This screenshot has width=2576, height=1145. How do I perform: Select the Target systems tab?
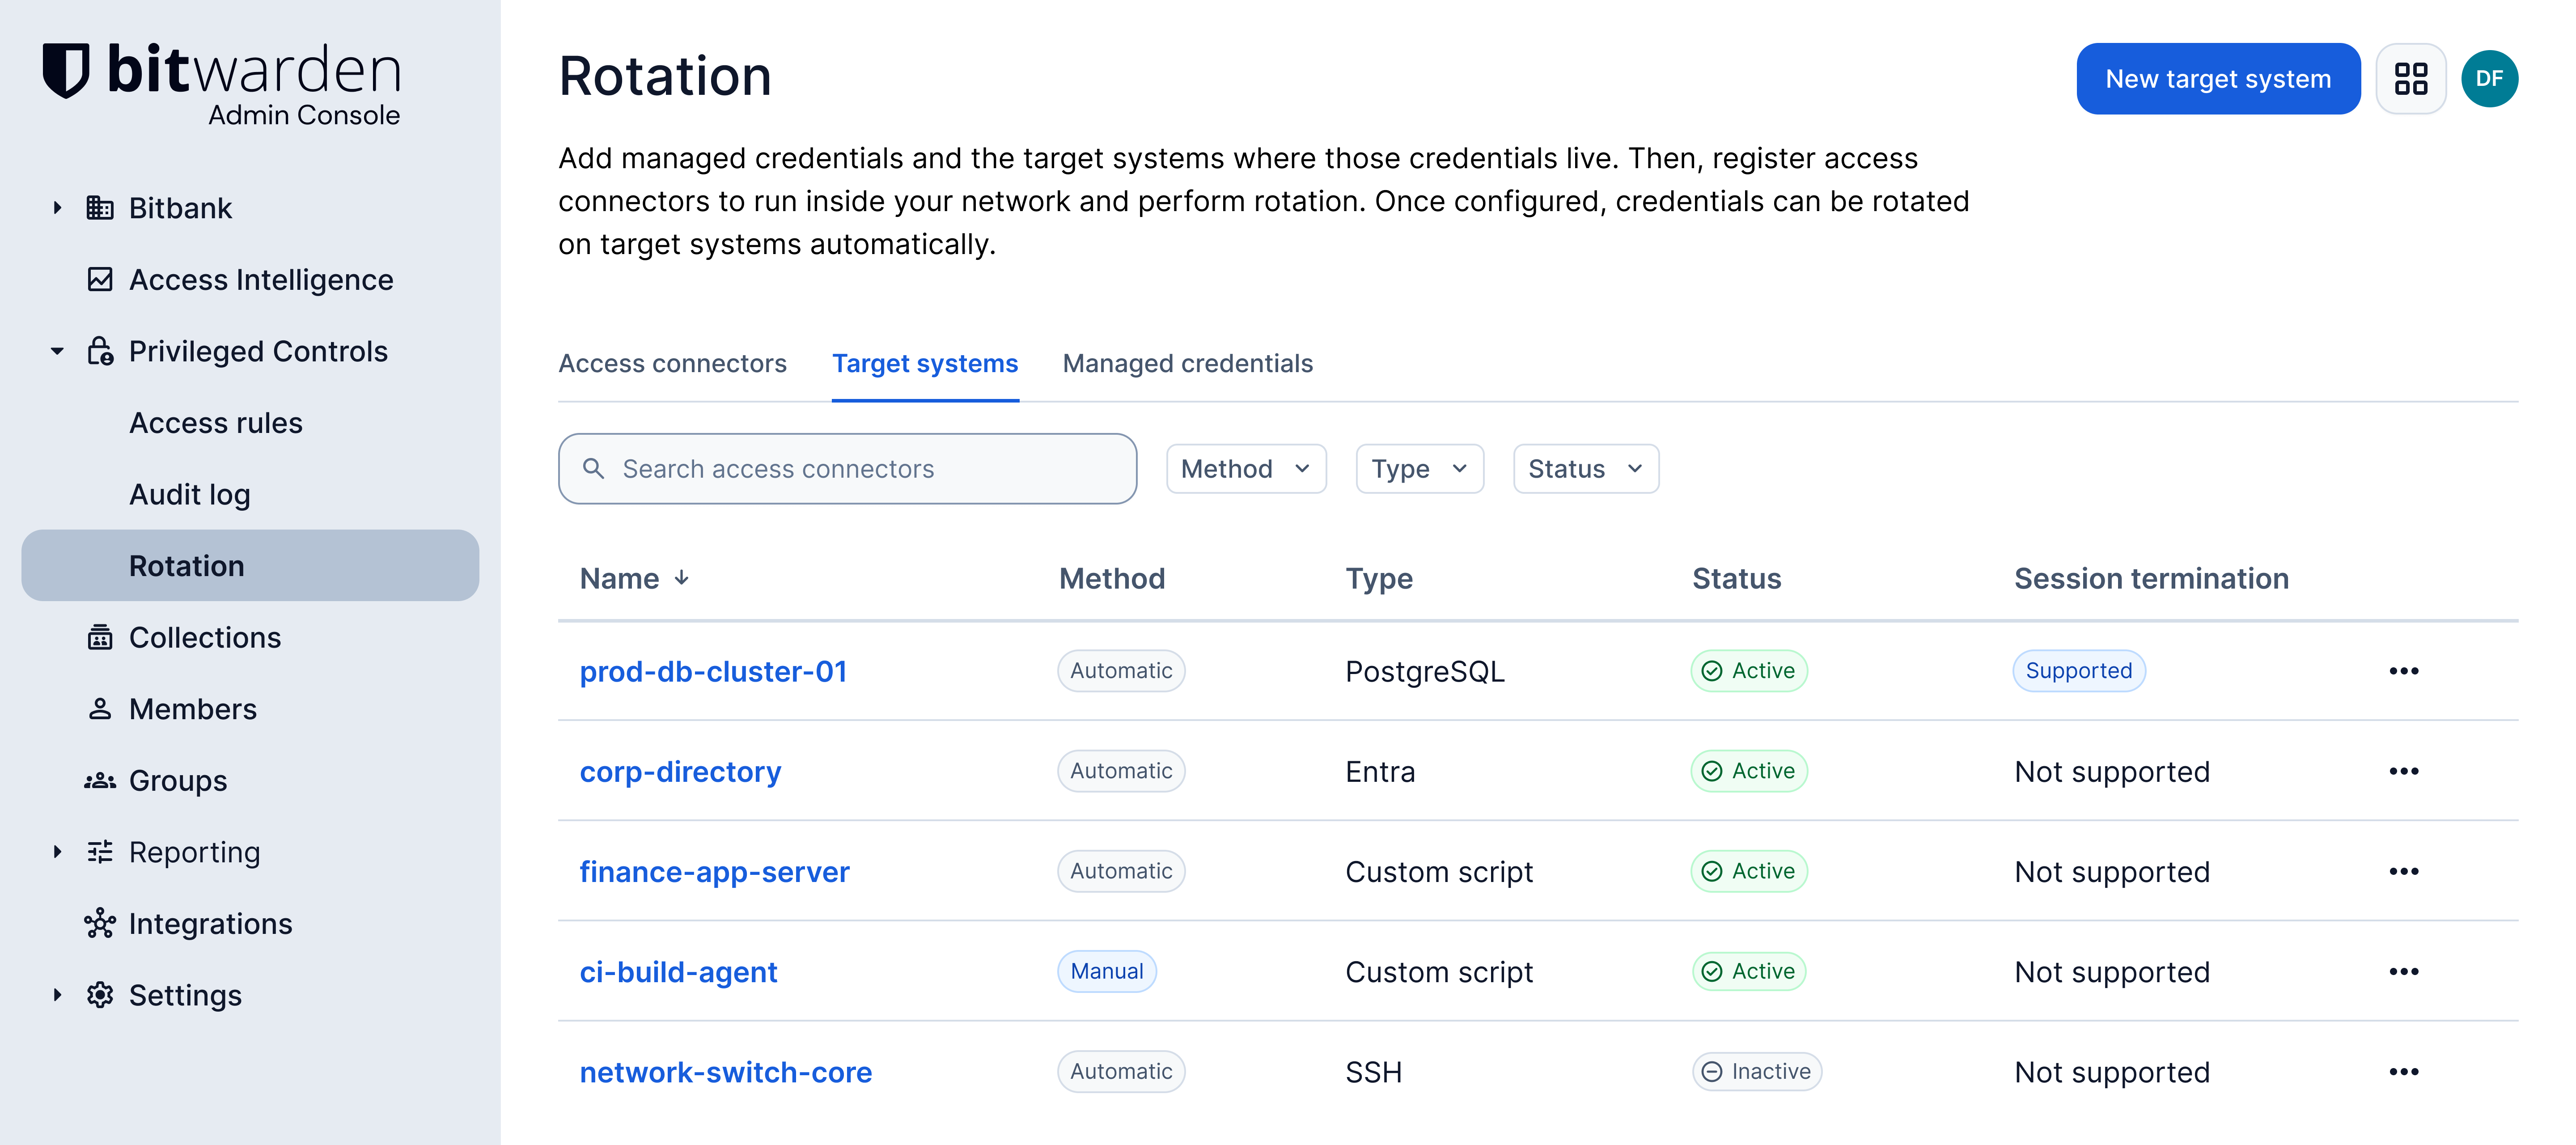tap(925, 363)
